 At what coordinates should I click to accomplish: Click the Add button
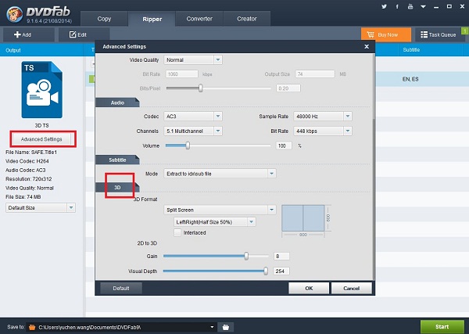(x=29, y=34)
